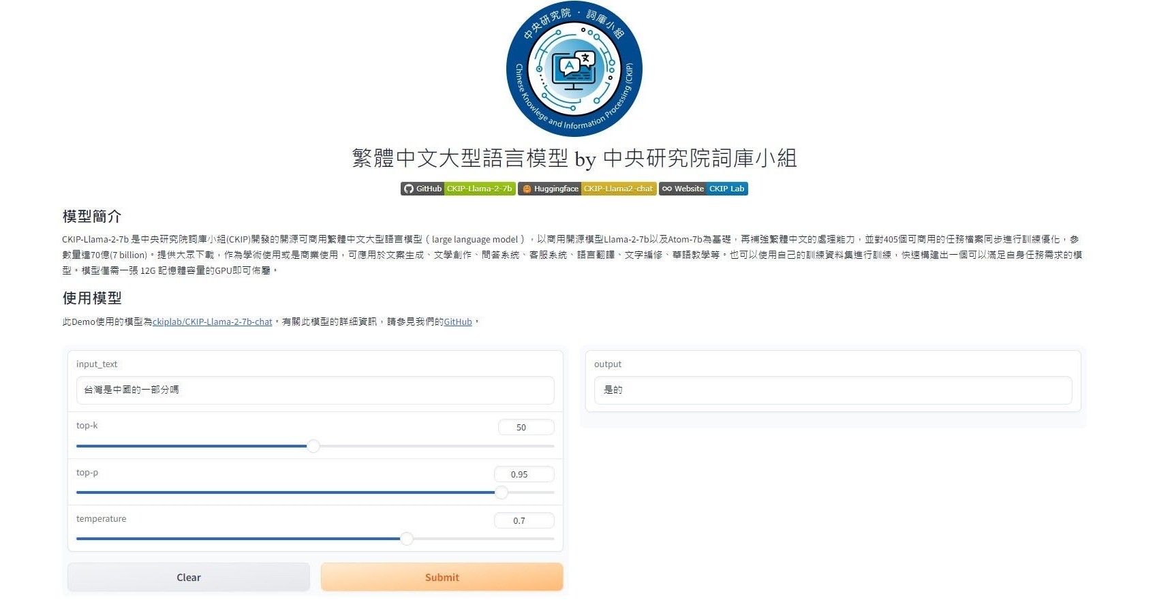This screenshot has height=613, width=1172.
Task: Click the top-k slider handle
Action: click(x=313, y=446)
